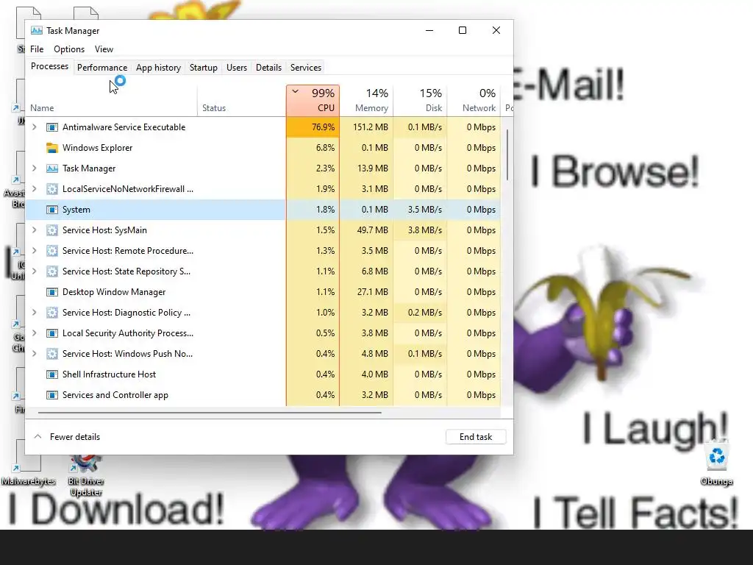This screenshot has height=565, width=753.
Task: Sort by the Status column header
Action: (x=241, y=100)
